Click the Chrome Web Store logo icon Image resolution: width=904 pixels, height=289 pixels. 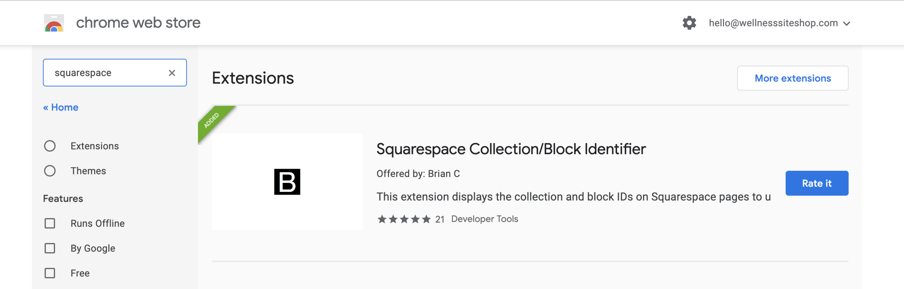pos(54,23)
